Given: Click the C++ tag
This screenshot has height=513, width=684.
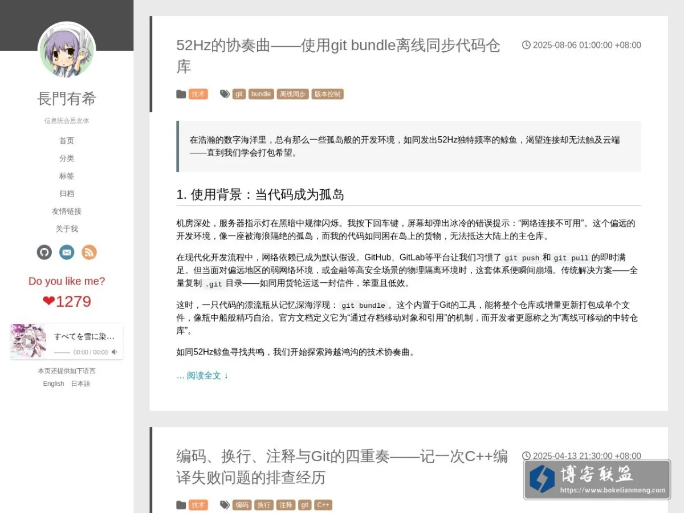Looking at the screenshot, I should (x=323, y=505).
